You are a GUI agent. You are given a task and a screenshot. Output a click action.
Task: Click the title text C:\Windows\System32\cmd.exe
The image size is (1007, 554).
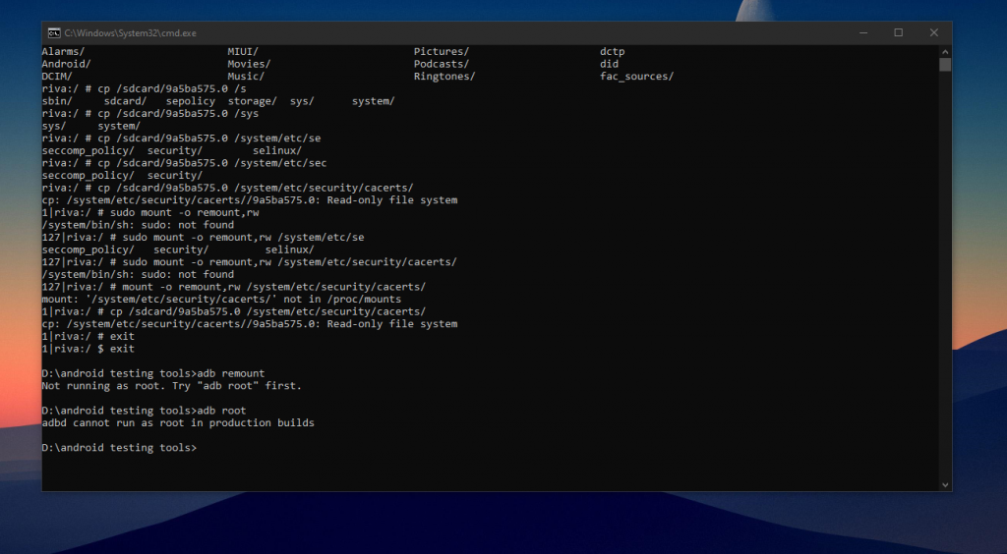[x=131, y=32]
